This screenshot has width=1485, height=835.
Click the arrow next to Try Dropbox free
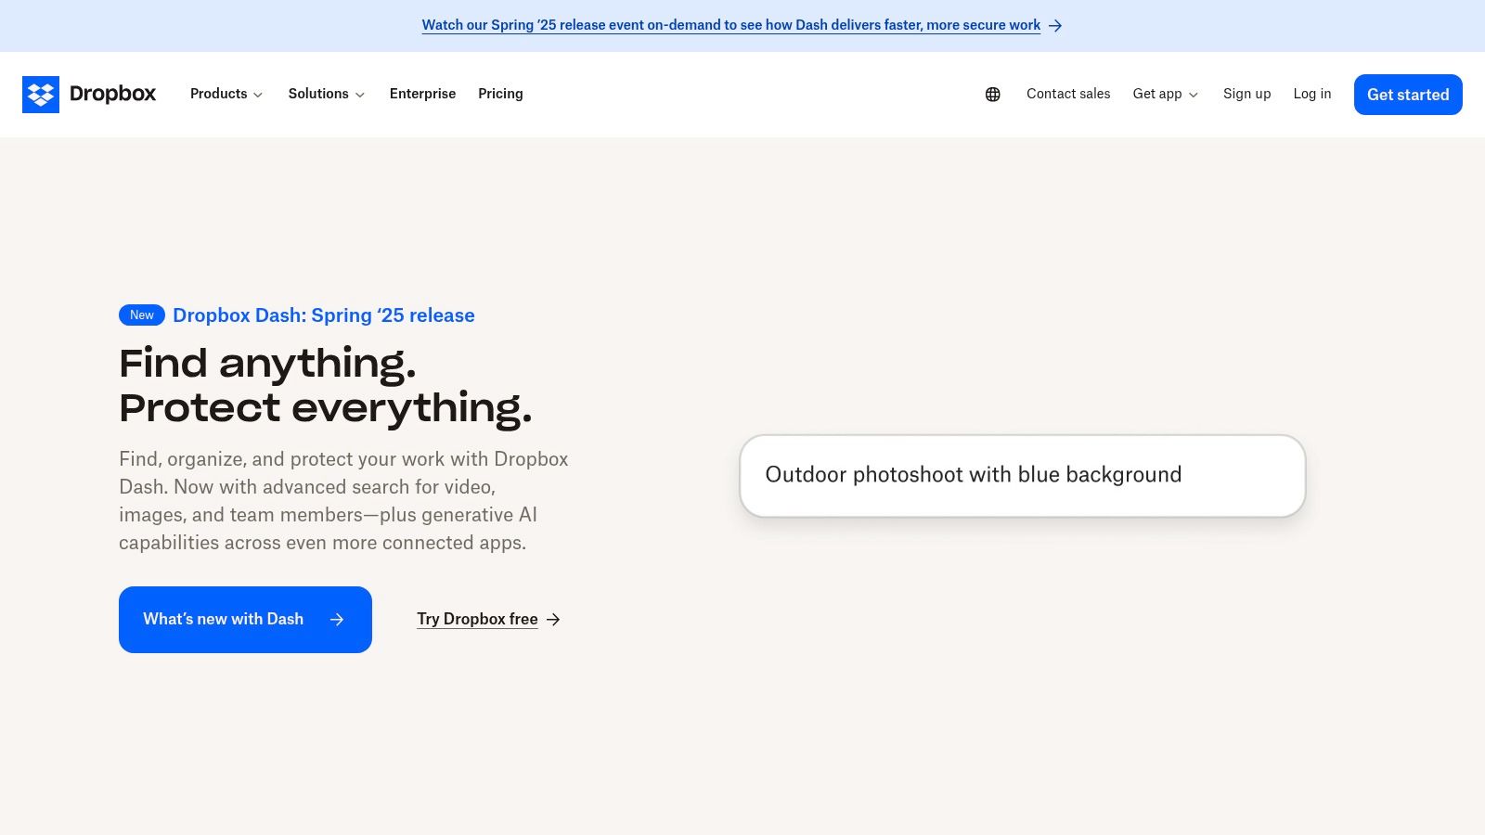click(553, 620)
